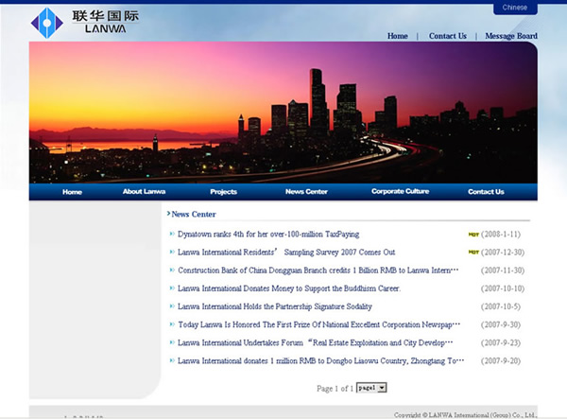This screenshot has width=567, height=419.
Task: Click the HOT badge next to the 2007-12-30 date
Action: [x=473, y=253]
